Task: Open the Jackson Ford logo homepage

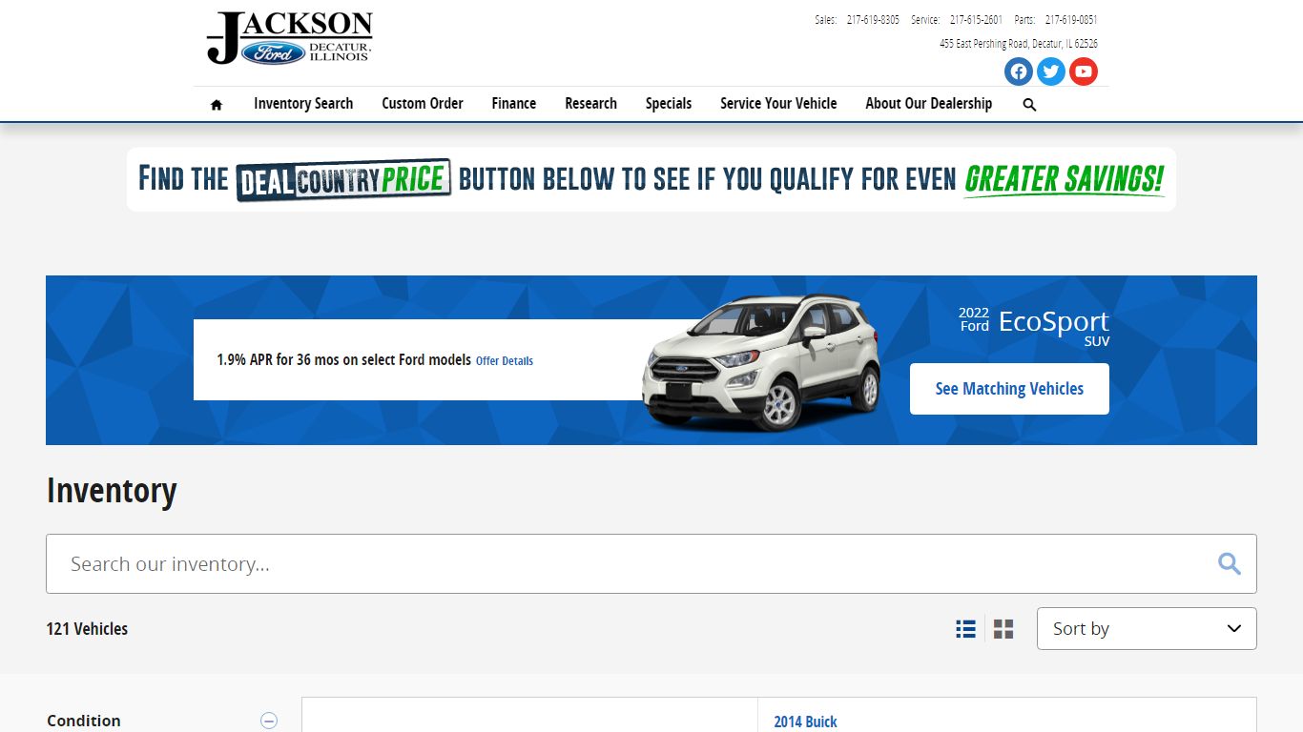Action: (290, 38)
